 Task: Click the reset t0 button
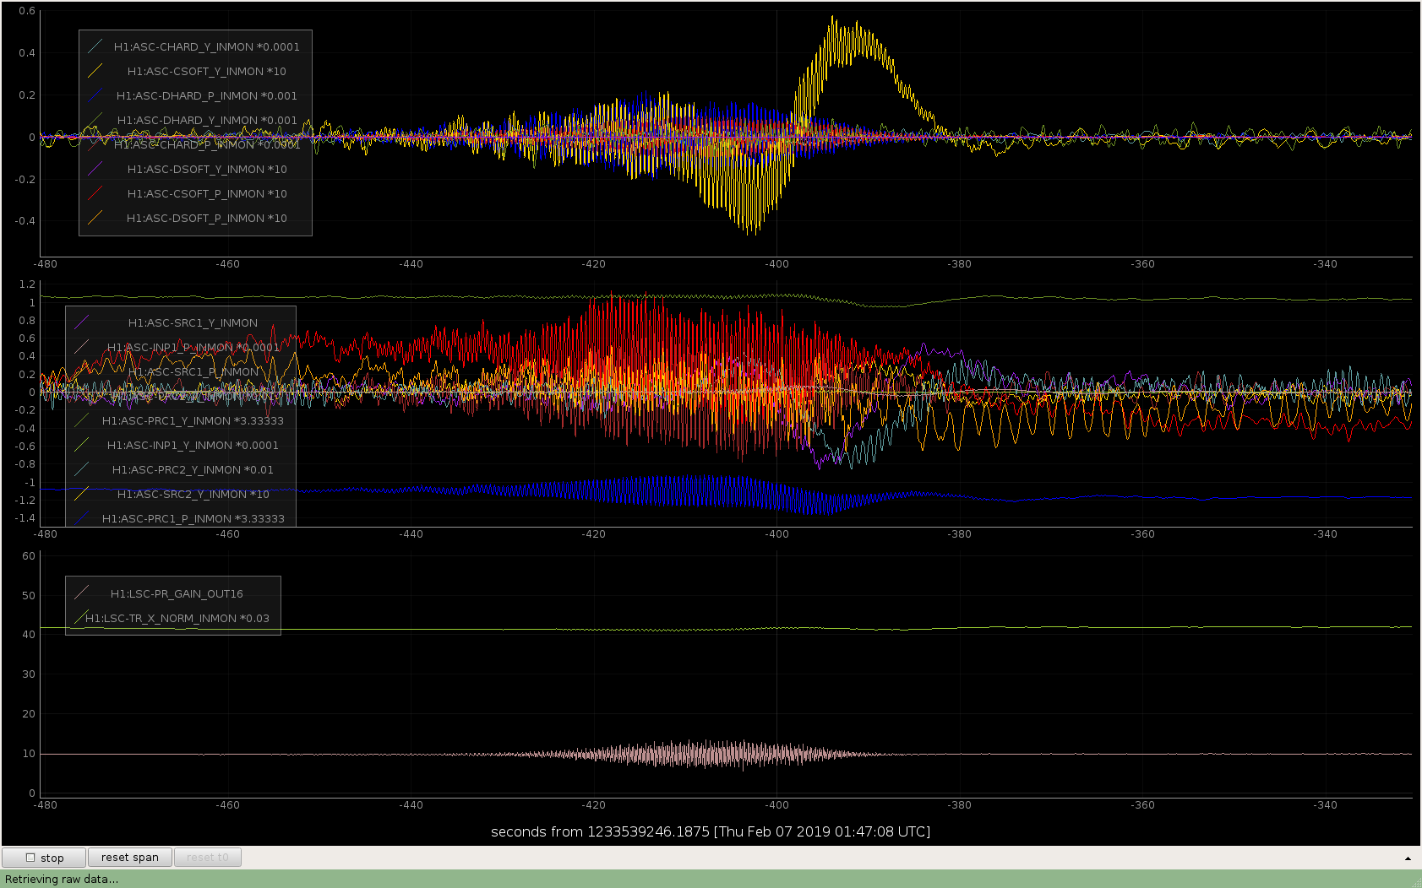click(208, 858)
